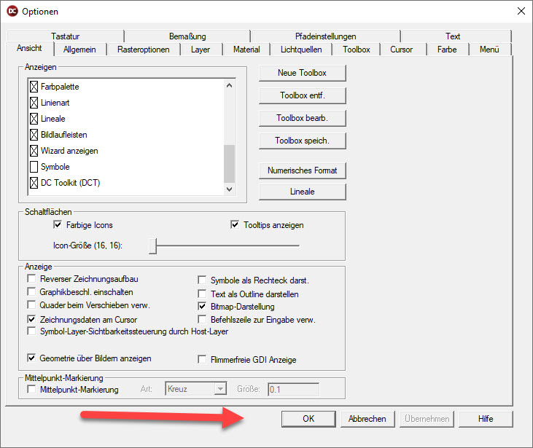Image resolution: width=533 pixels, height=448 pixels.
Task: Confirm the dialog with OK
Action: point(308,419)
